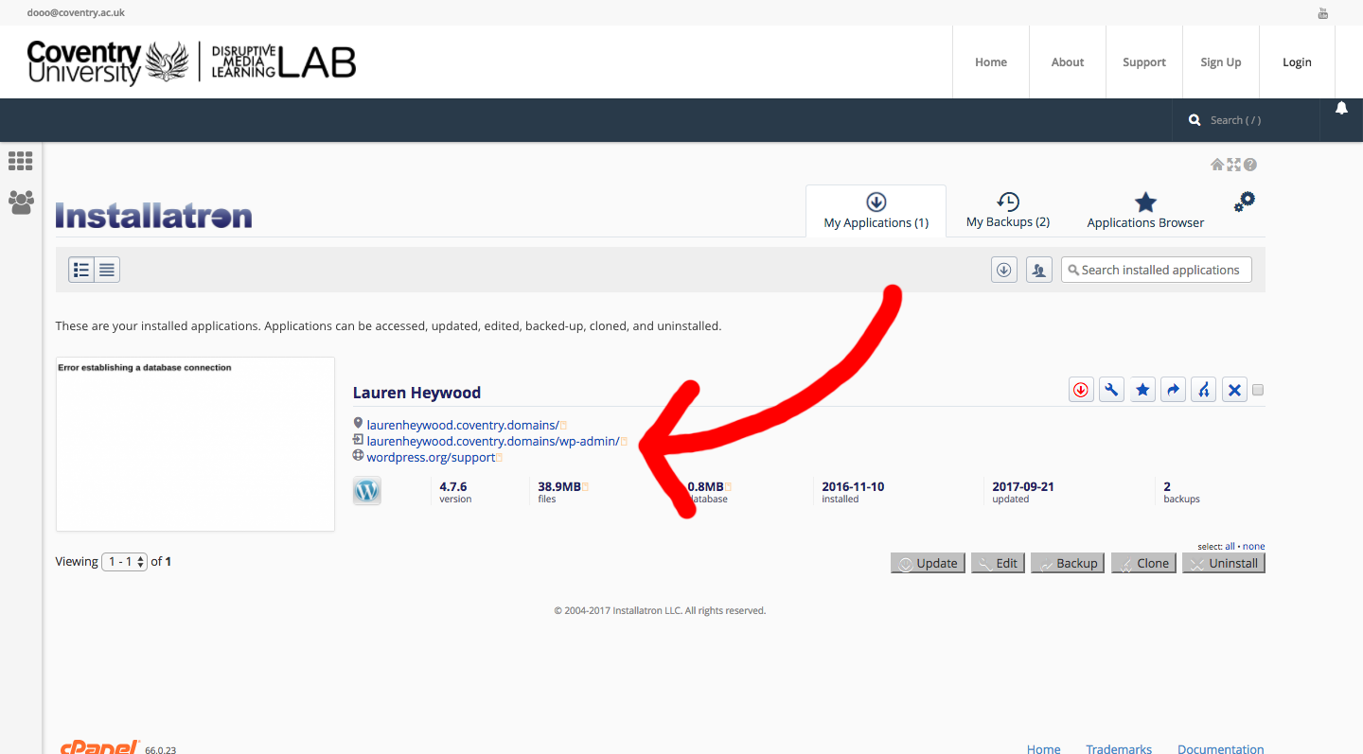
Task: Click the users icon button beside search
Action: (1039, 270)
